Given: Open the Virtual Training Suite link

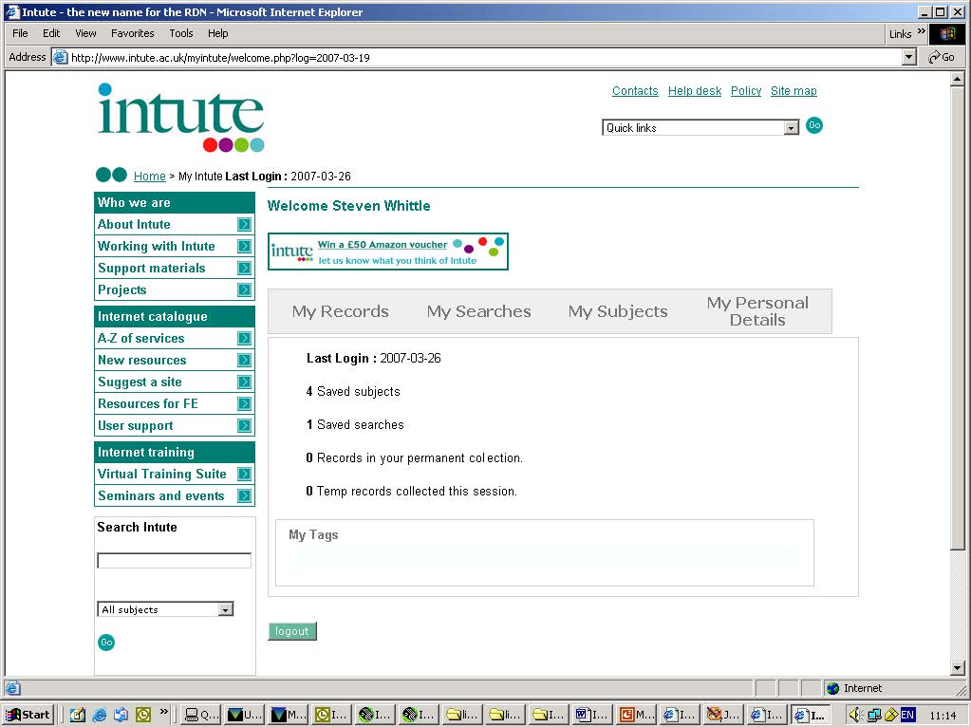Looking at the screenshot, I should click(x=161, y=475).
